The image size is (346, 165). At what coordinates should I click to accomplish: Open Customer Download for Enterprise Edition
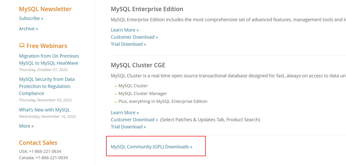[134, 37]
